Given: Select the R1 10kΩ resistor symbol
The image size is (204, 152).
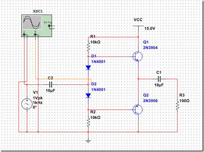Looking at the screenshot, I should [x=88, y=47].
